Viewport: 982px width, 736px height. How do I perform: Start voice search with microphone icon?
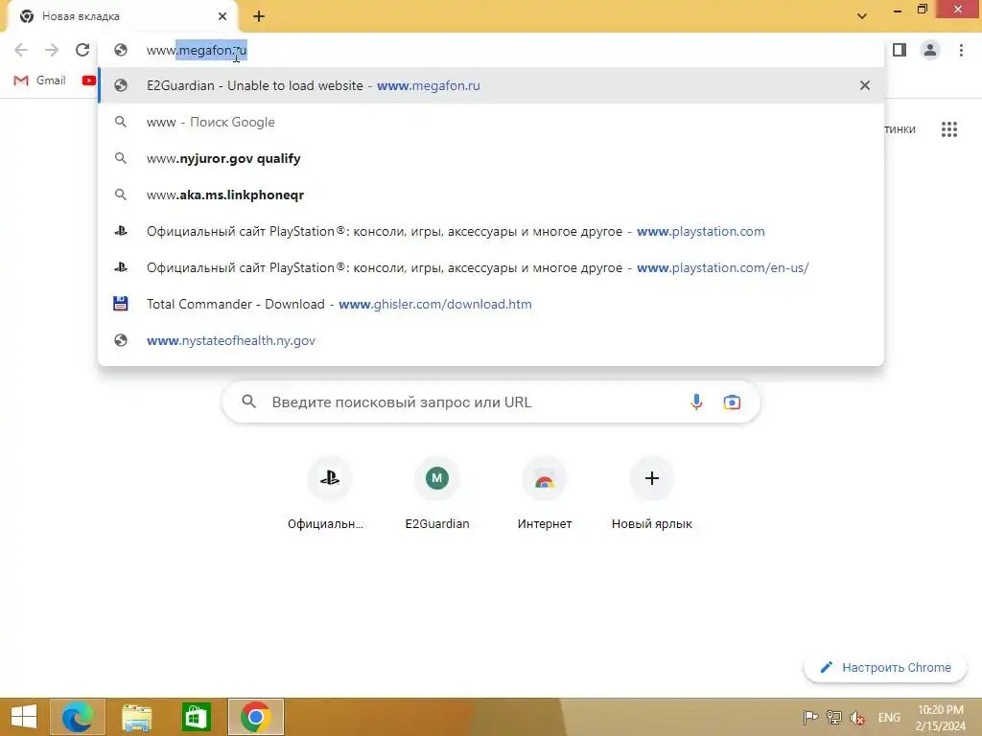(x=696, y=402)
